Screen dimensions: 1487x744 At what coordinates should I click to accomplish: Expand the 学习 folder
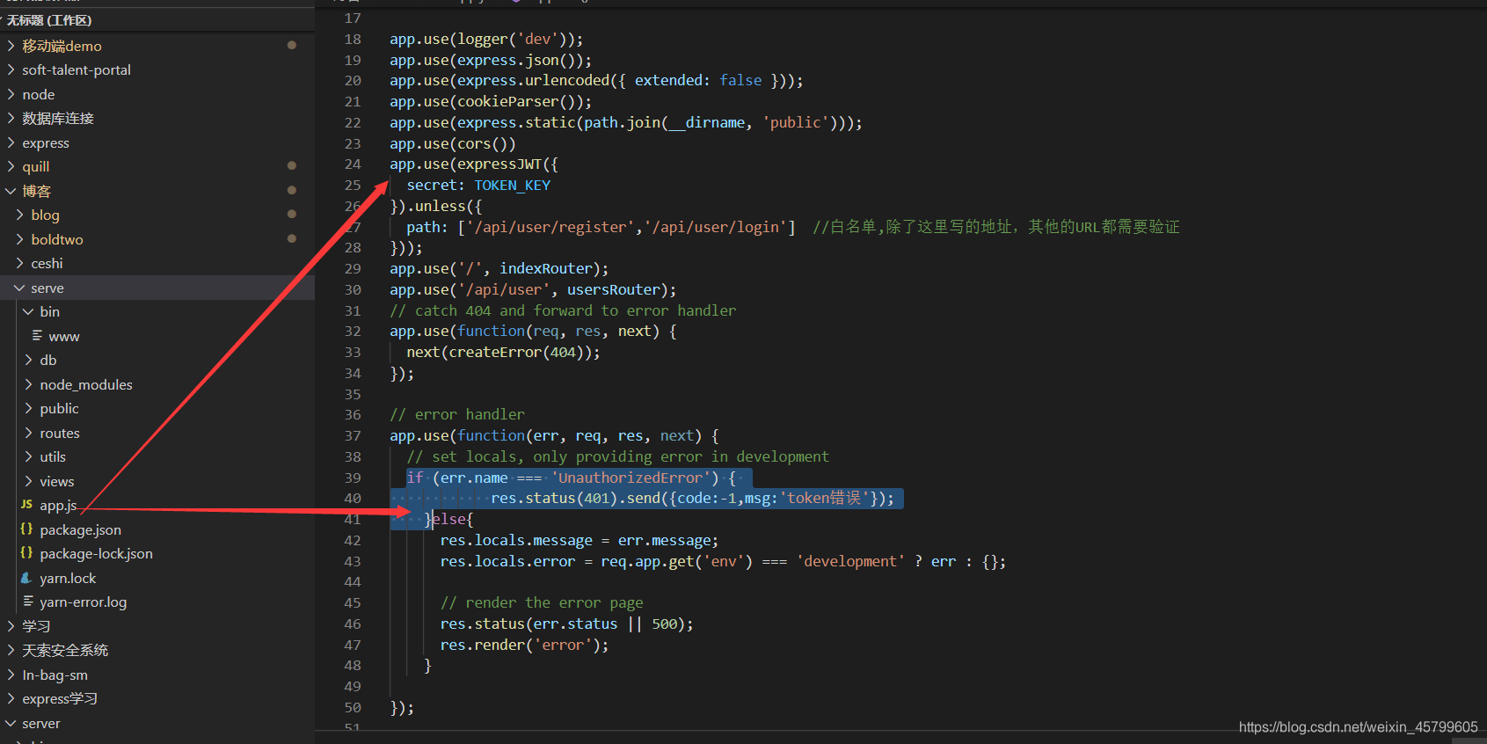pos(11,626)
